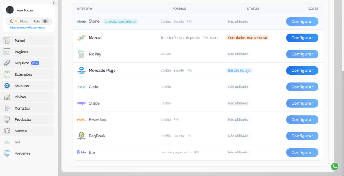Click the PagBank gateway name

97,136
